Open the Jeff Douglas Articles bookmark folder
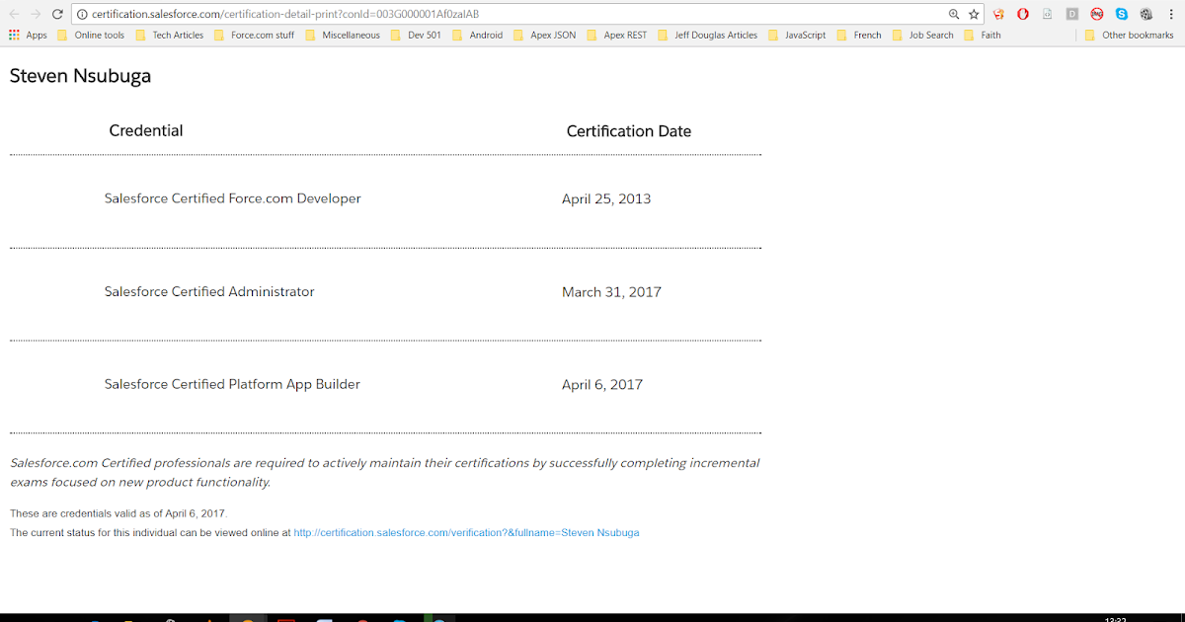Screen dimensions: 1185x622 pyautogui.click(x=708, y=35)
